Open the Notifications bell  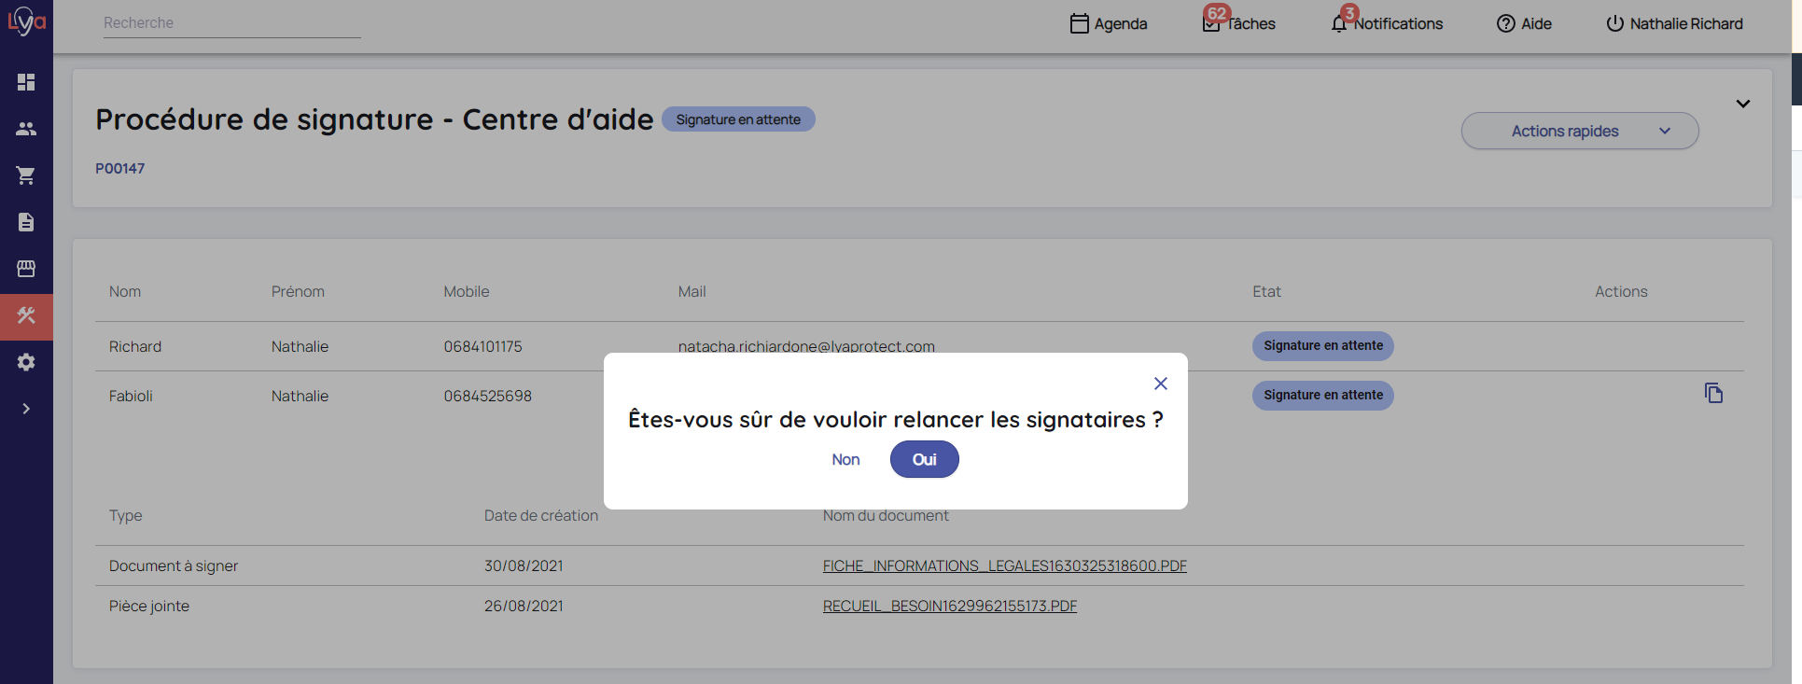1387,24
